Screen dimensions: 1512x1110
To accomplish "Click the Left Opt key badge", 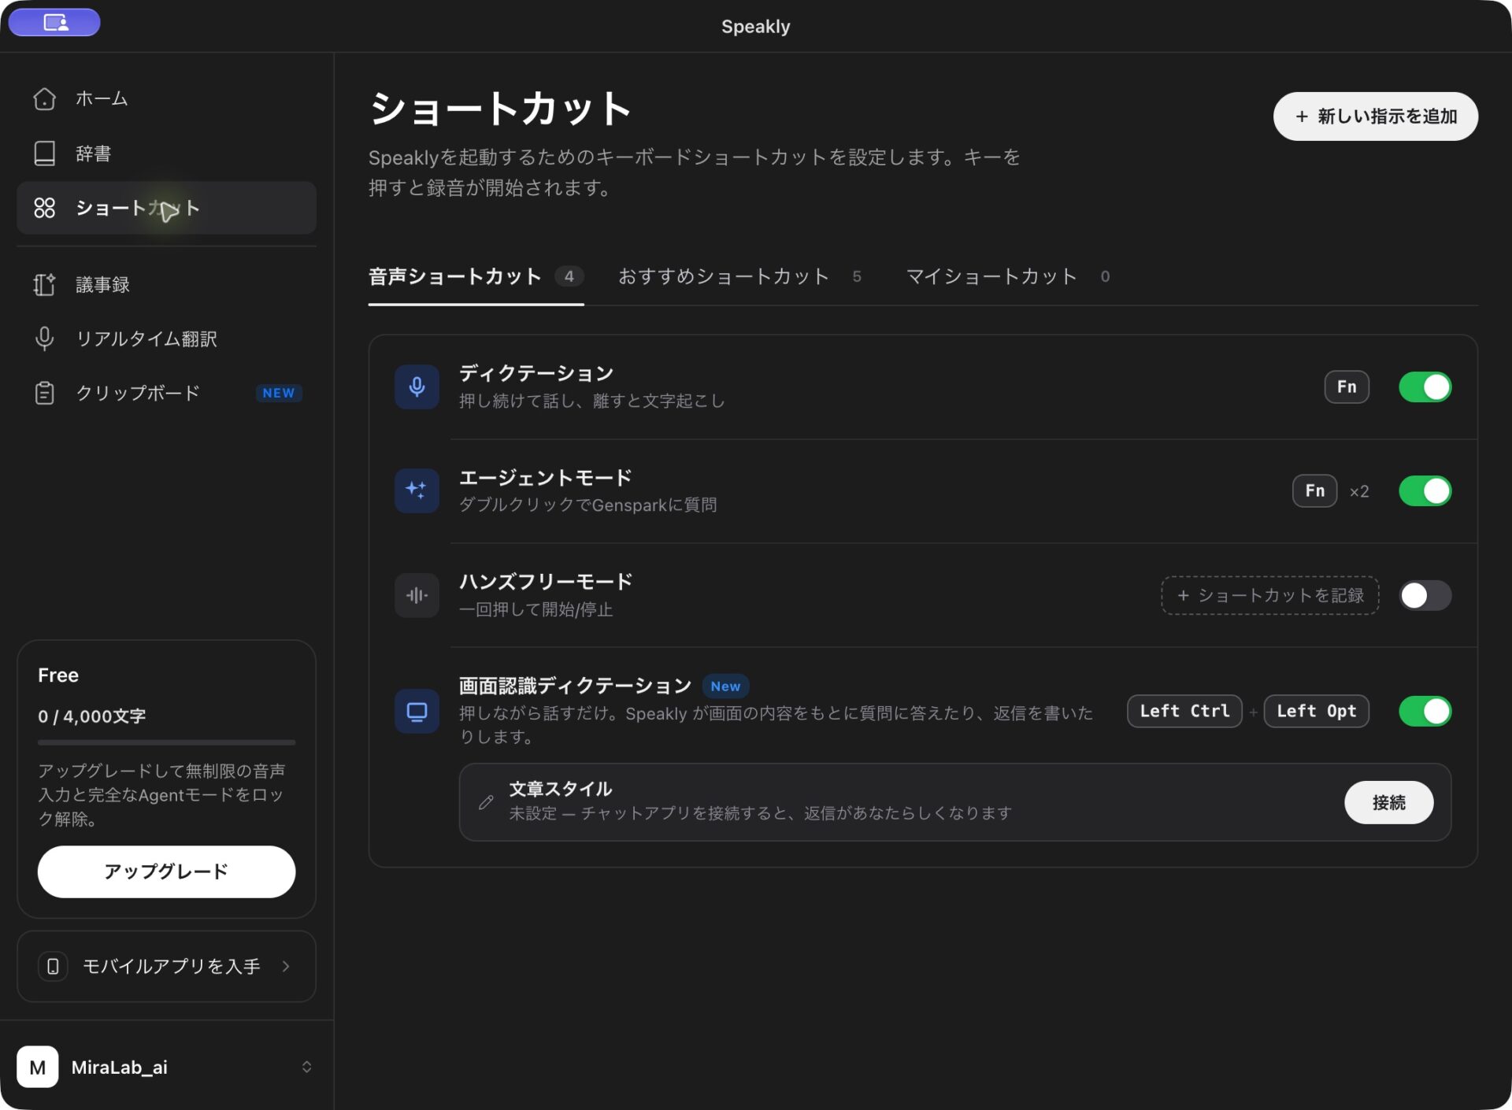I will point(1316,711).
